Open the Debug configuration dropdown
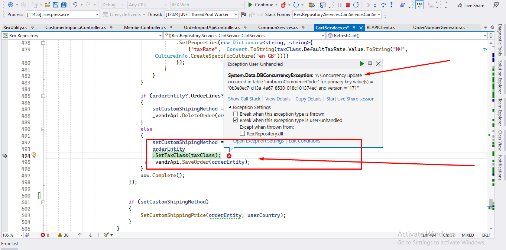 [x=113, y=5]
